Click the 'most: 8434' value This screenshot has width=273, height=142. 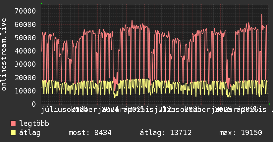pos(90,133)
